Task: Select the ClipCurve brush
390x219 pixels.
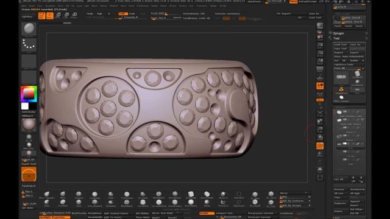Action: [x=223, y=195]
